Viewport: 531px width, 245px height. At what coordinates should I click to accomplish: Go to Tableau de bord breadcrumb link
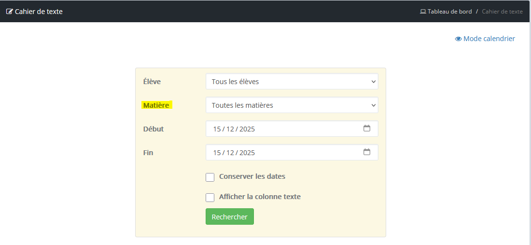point(449,12)
